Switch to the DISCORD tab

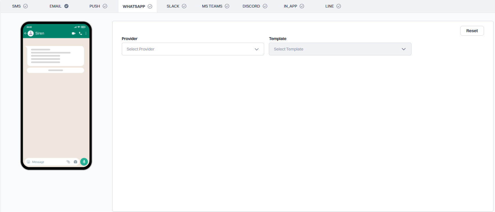tap(255, 6)
